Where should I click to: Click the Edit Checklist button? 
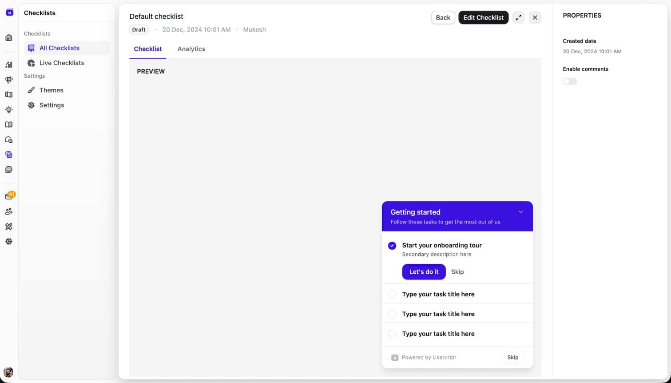pyautogui.click(x=484, y=17)
